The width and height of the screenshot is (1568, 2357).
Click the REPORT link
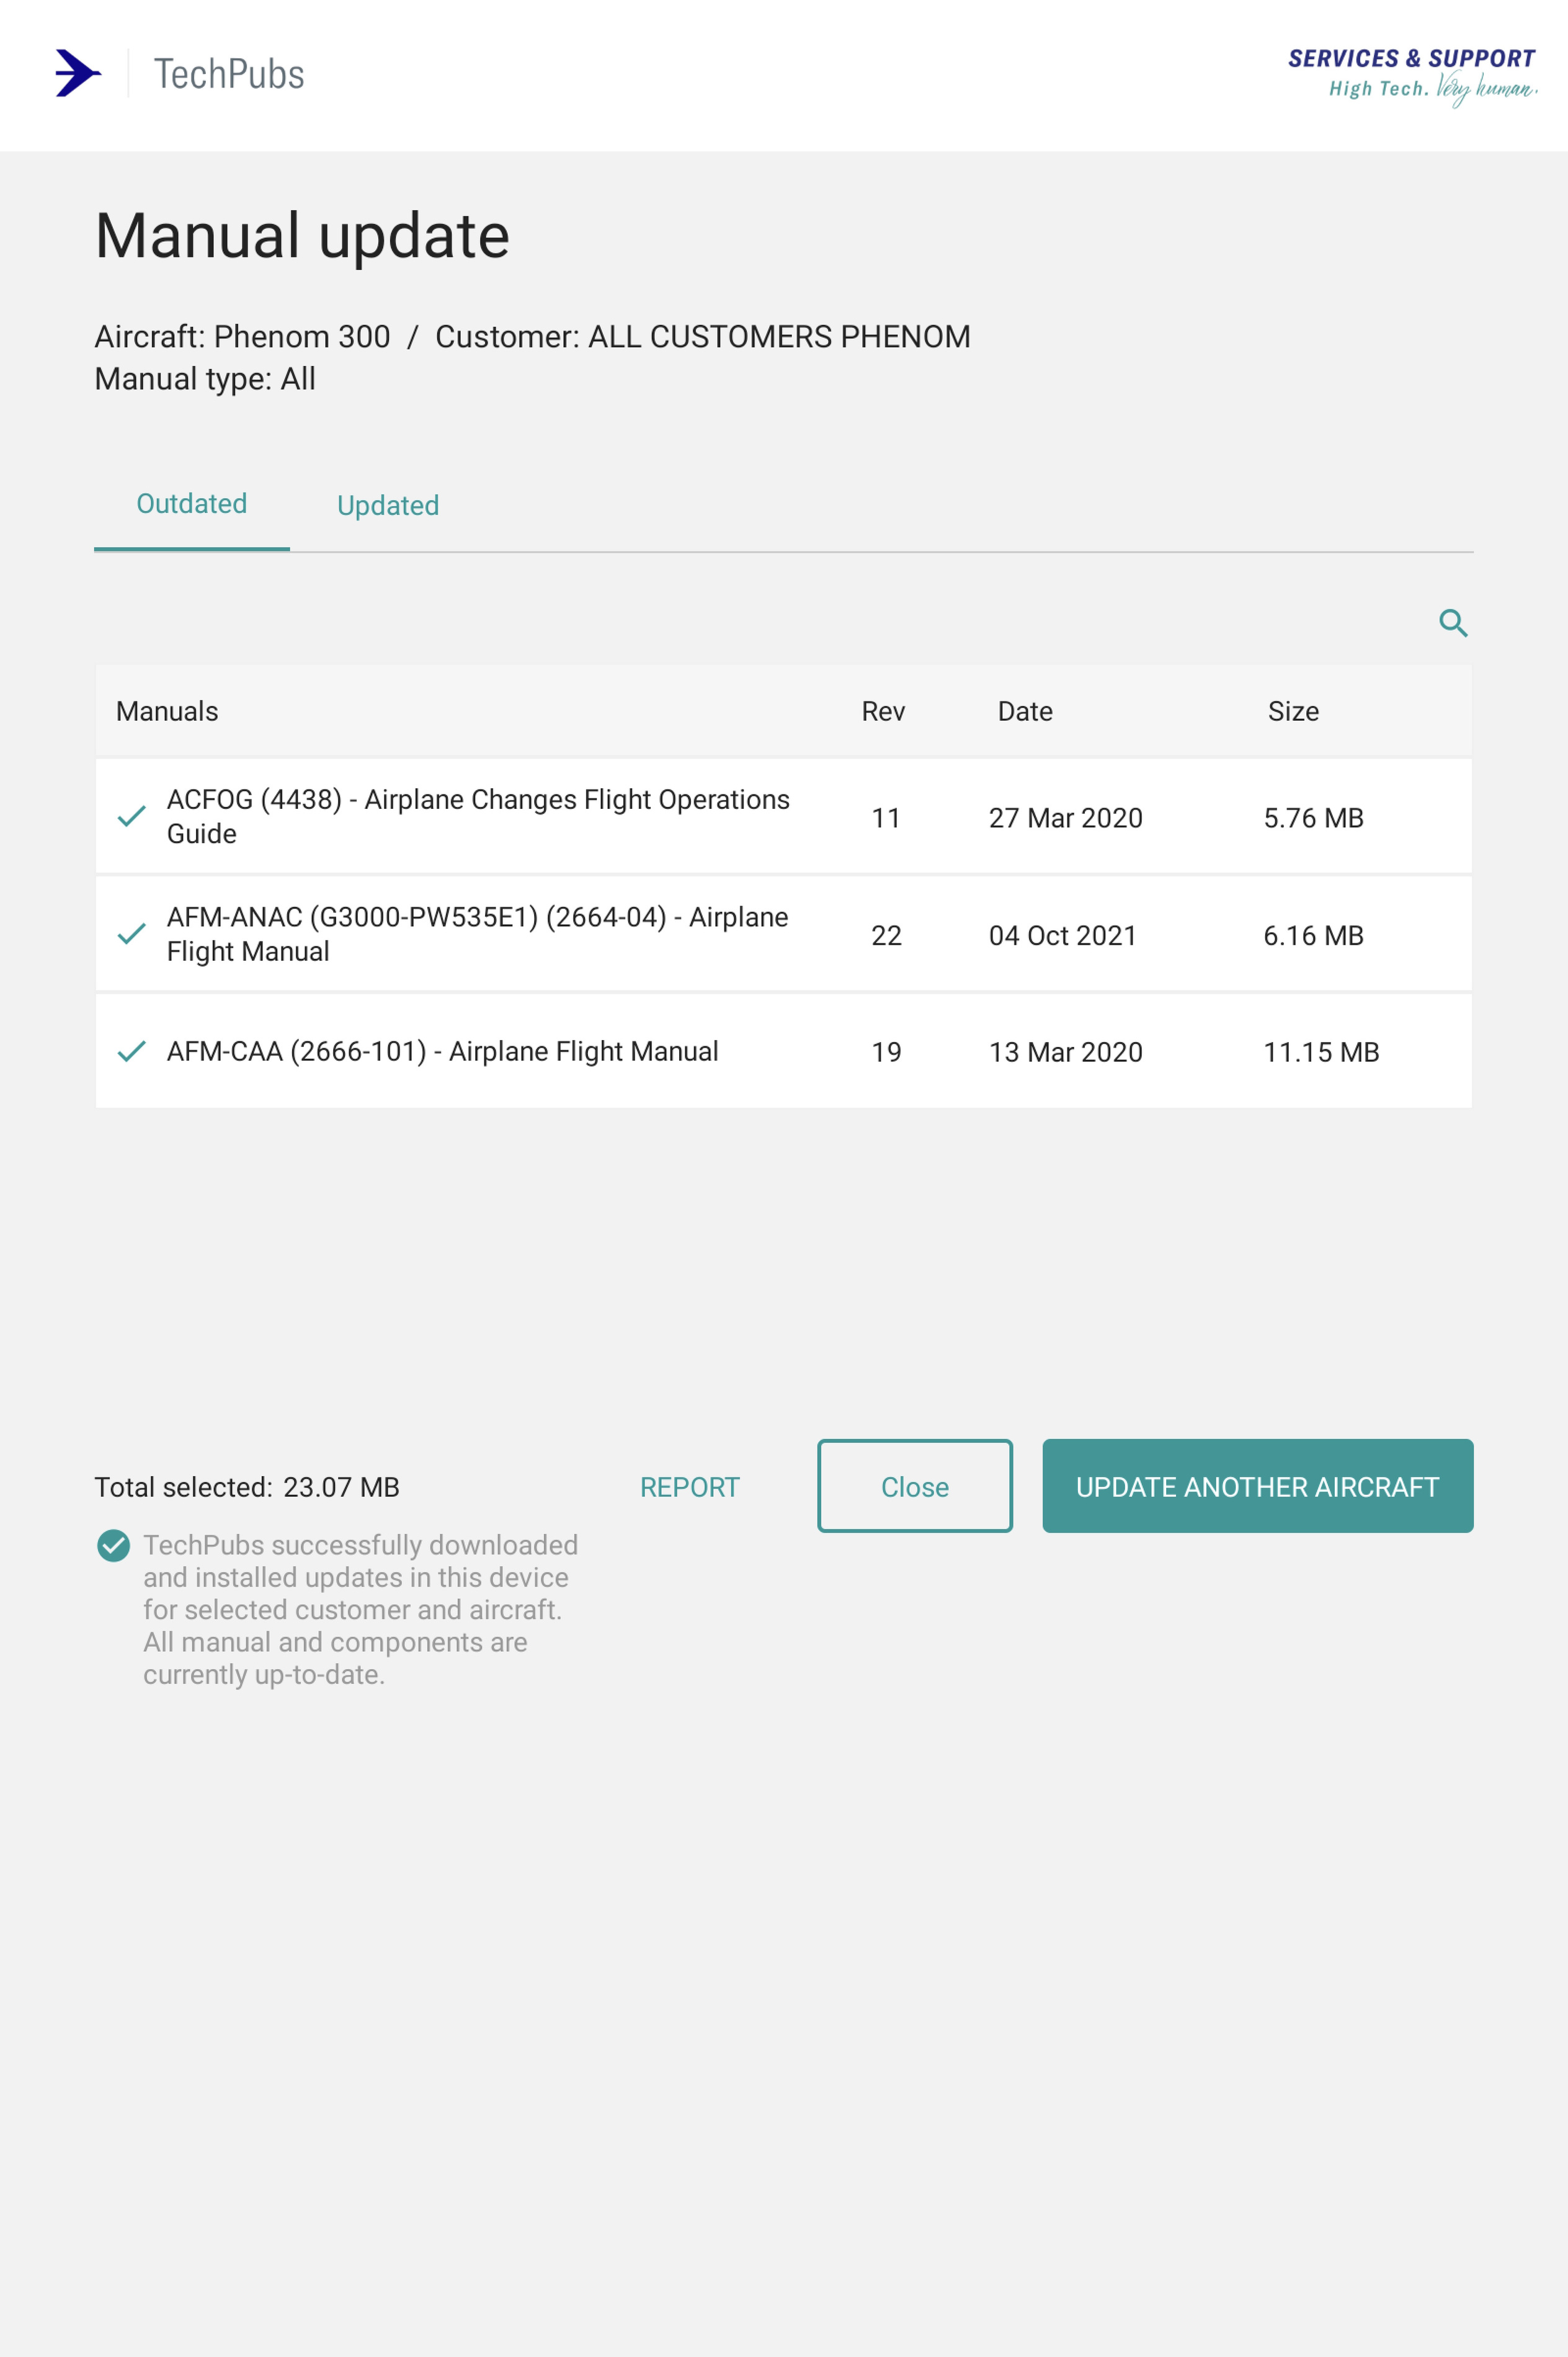[689, 1487]
